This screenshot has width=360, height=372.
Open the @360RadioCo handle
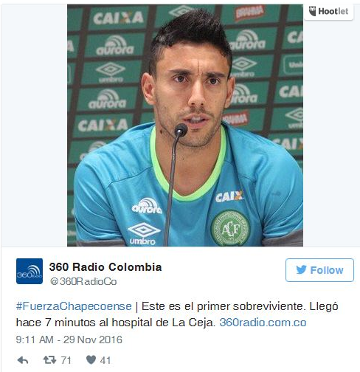click(x=83, y=282)
